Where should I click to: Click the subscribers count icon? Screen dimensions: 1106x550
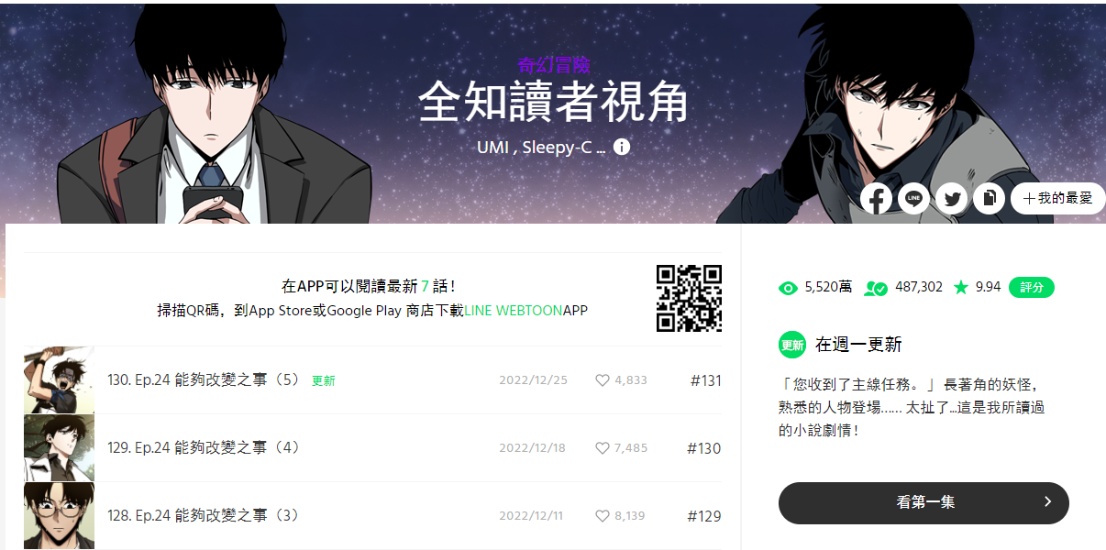876,288
